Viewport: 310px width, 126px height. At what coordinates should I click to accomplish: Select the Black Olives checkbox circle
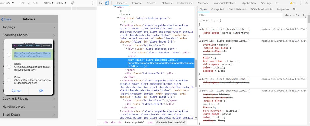tap(9, 67)
